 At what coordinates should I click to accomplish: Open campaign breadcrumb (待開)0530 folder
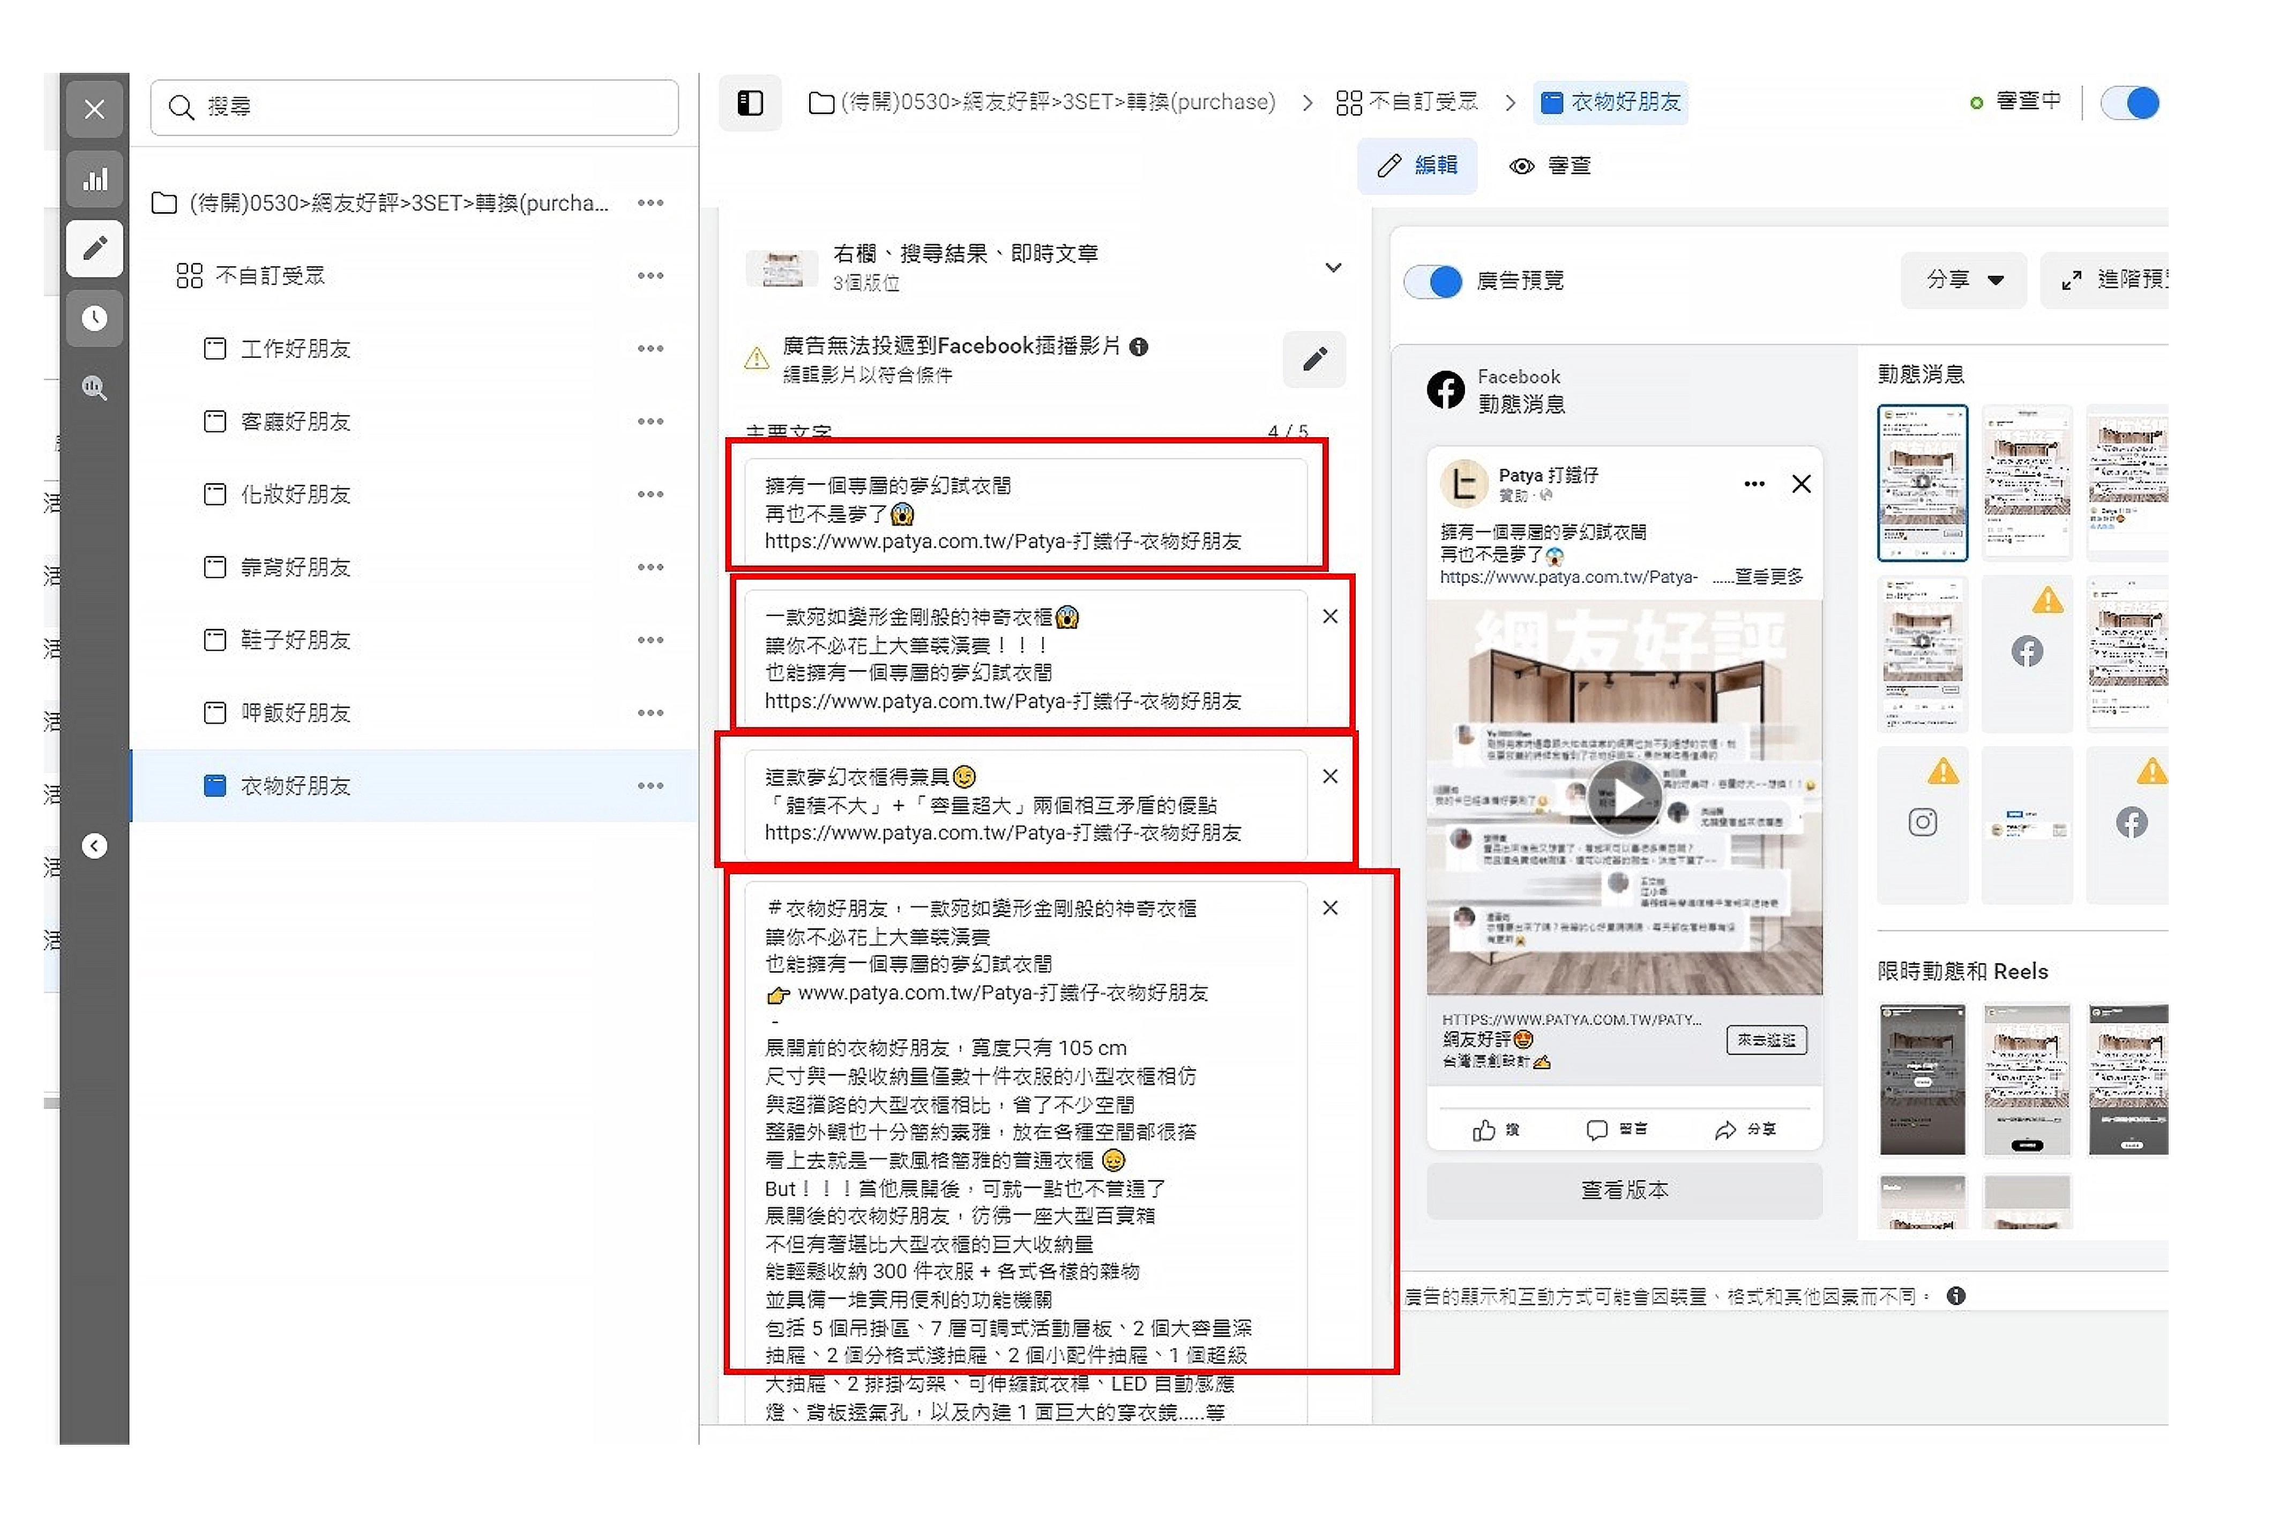coord(1042,102)
